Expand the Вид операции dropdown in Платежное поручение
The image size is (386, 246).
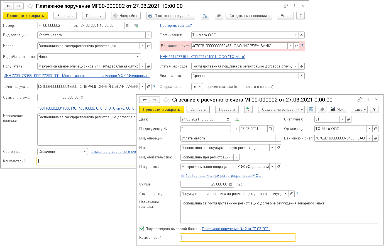pyautogui.click(x=148, y=35)
